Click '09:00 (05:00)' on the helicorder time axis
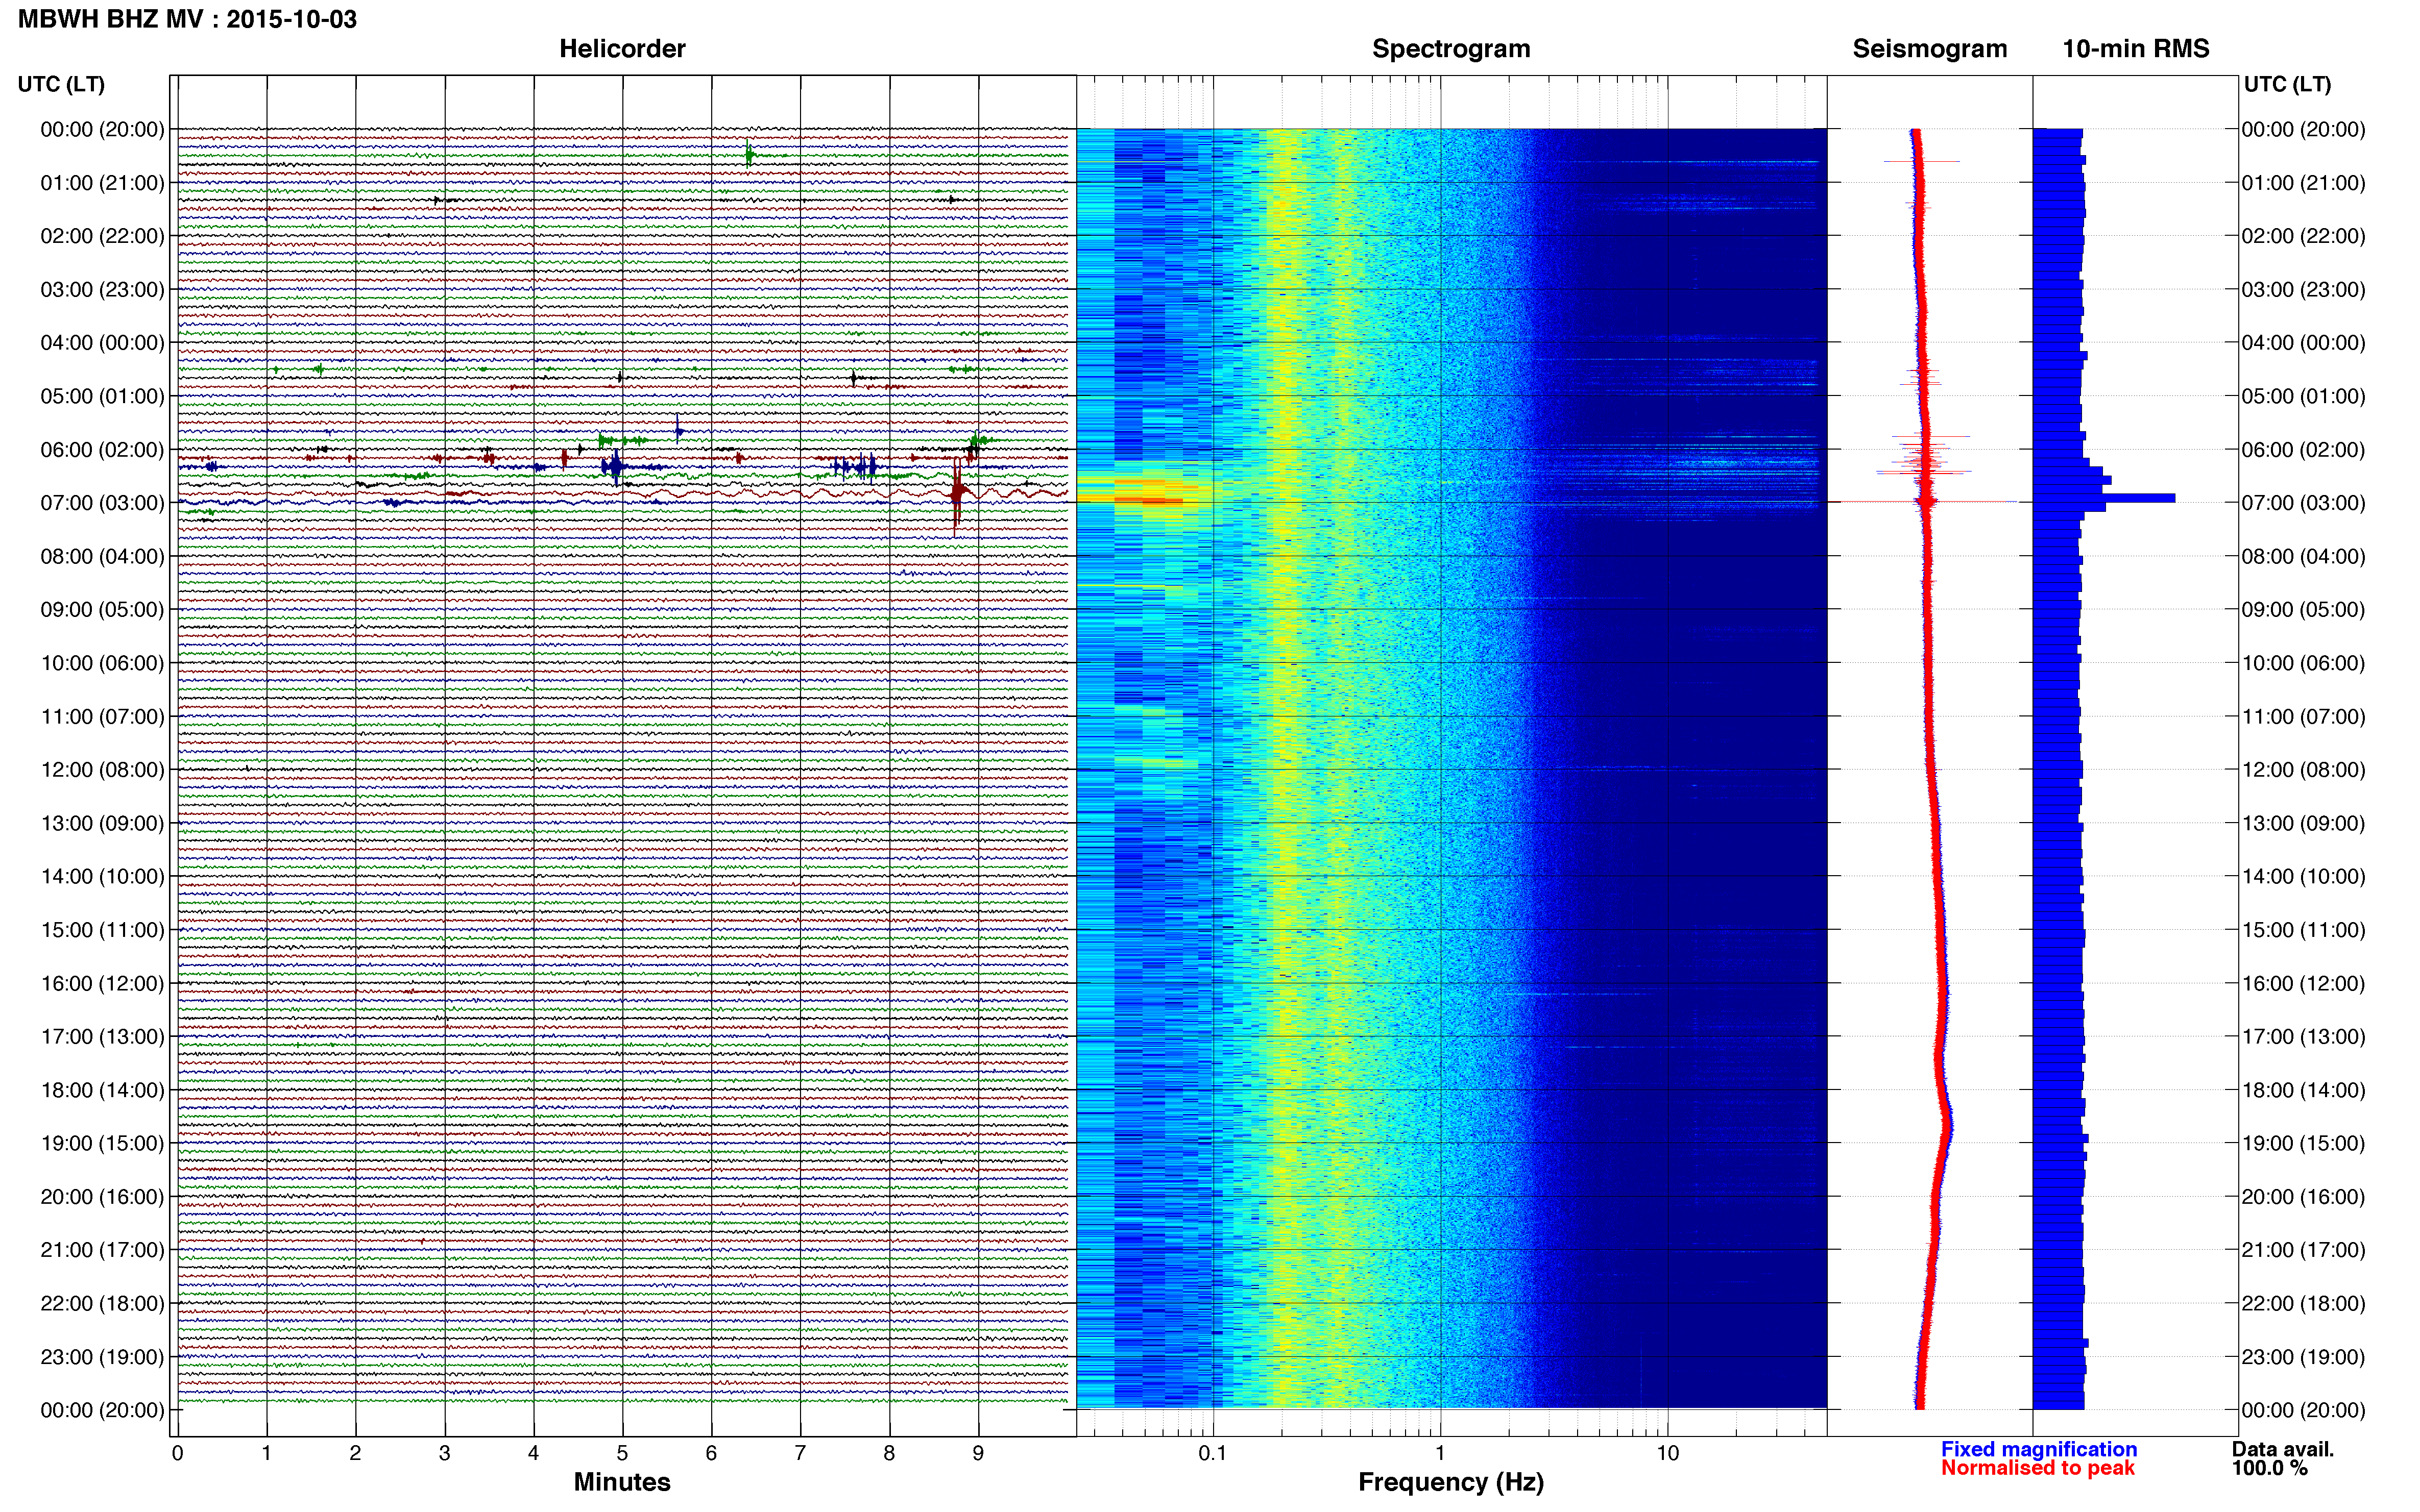This screenshot has height=1512, width=2420. click(102, 610)
